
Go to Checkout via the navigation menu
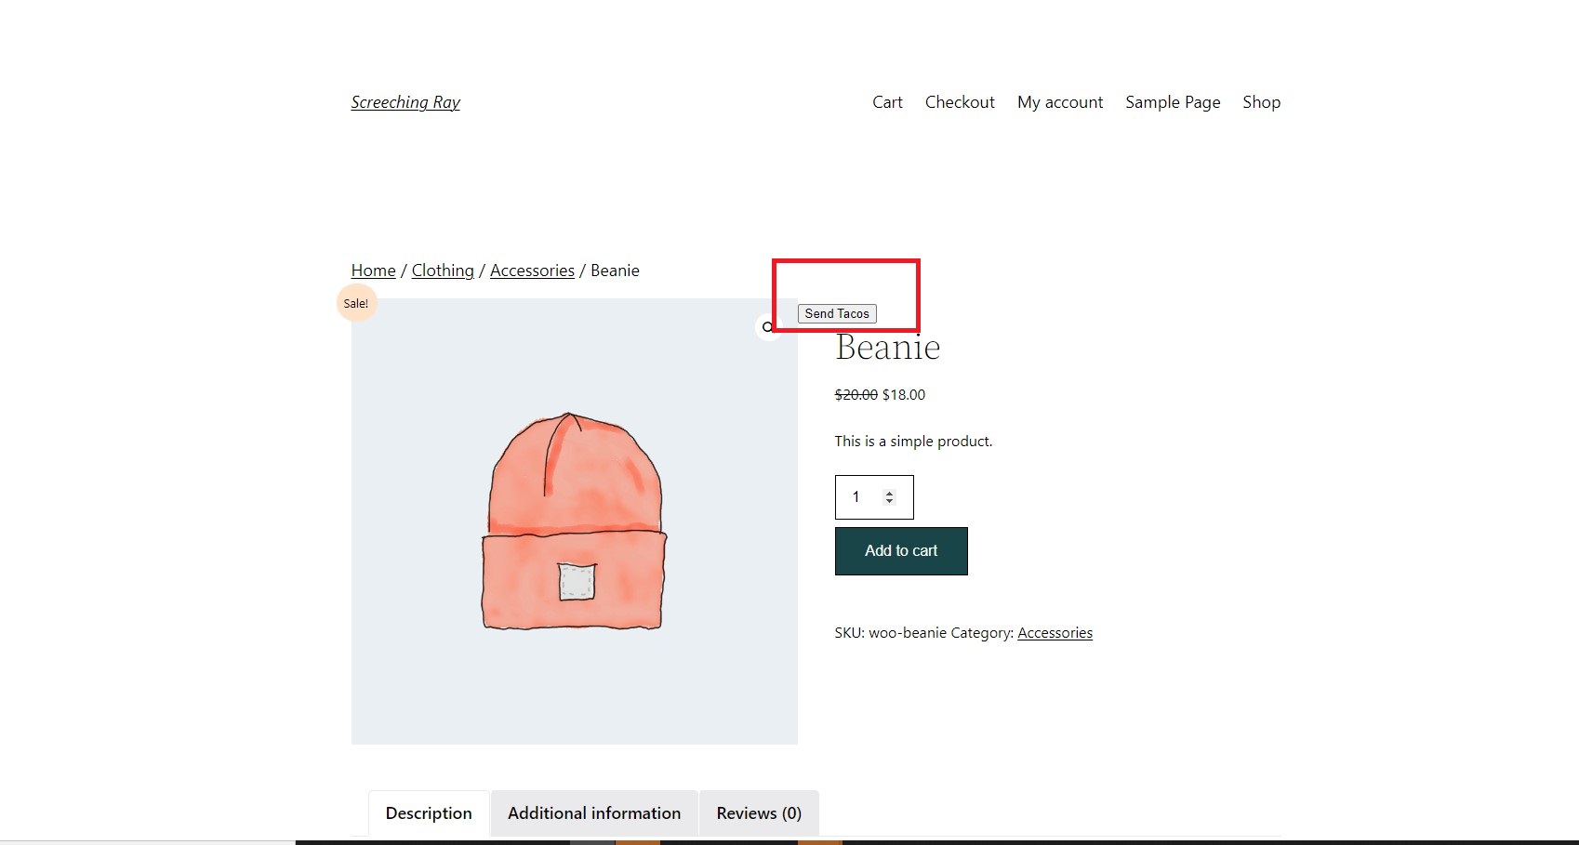pyautogui.click(x=960, y=101)
